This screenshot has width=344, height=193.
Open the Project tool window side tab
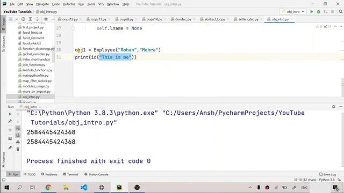pyautogui.click(x=3, y=24)
